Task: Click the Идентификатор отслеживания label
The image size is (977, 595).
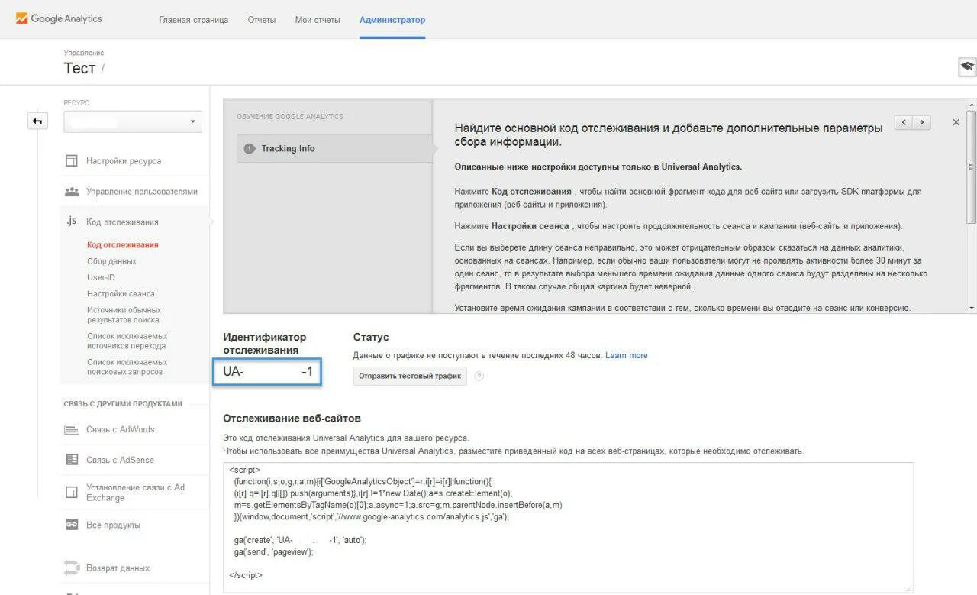Action: click(265, 344)
